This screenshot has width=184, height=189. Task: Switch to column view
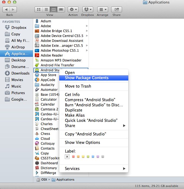click(x=54, y=10)
